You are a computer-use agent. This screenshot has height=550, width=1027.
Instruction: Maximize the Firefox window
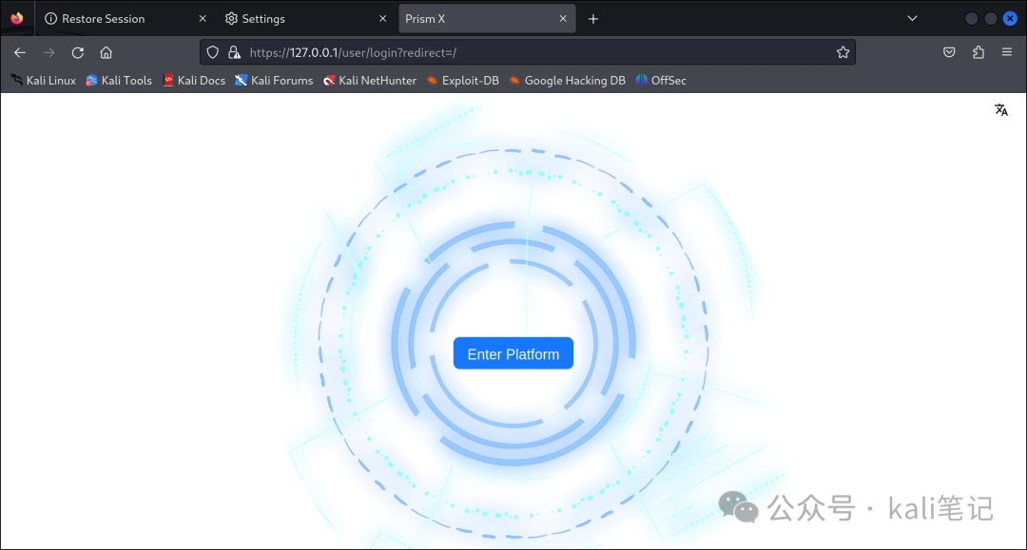pyautogui.click(x=991, y=18)
